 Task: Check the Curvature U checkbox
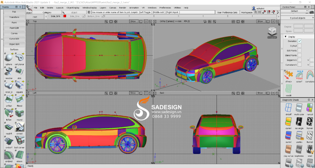[x=299, y=65]
